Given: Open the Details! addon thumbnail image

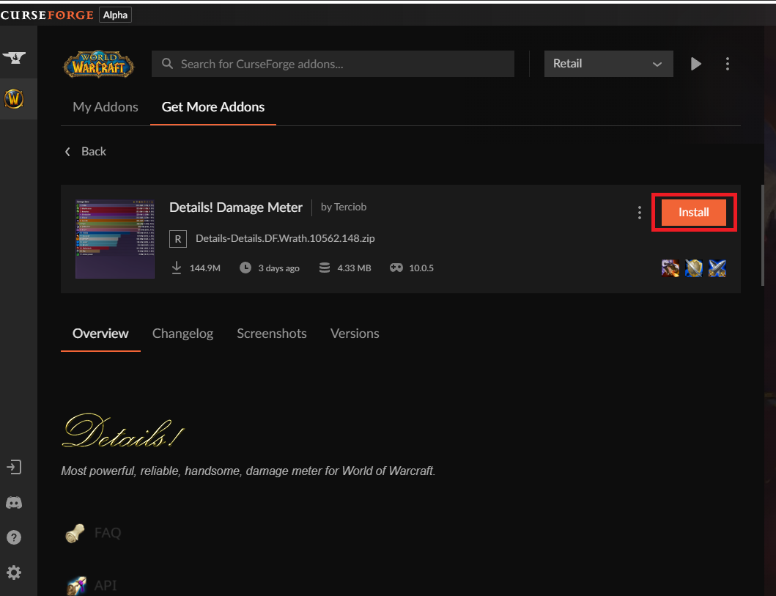Looking at the screenshot, I should point(115,239).
